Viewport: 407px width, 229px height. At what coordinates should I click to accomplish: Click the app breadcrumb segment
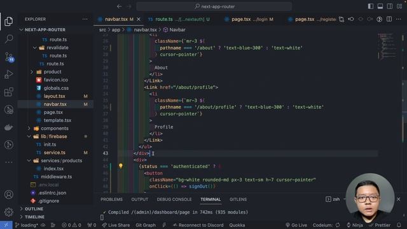[x=116, y=30]
